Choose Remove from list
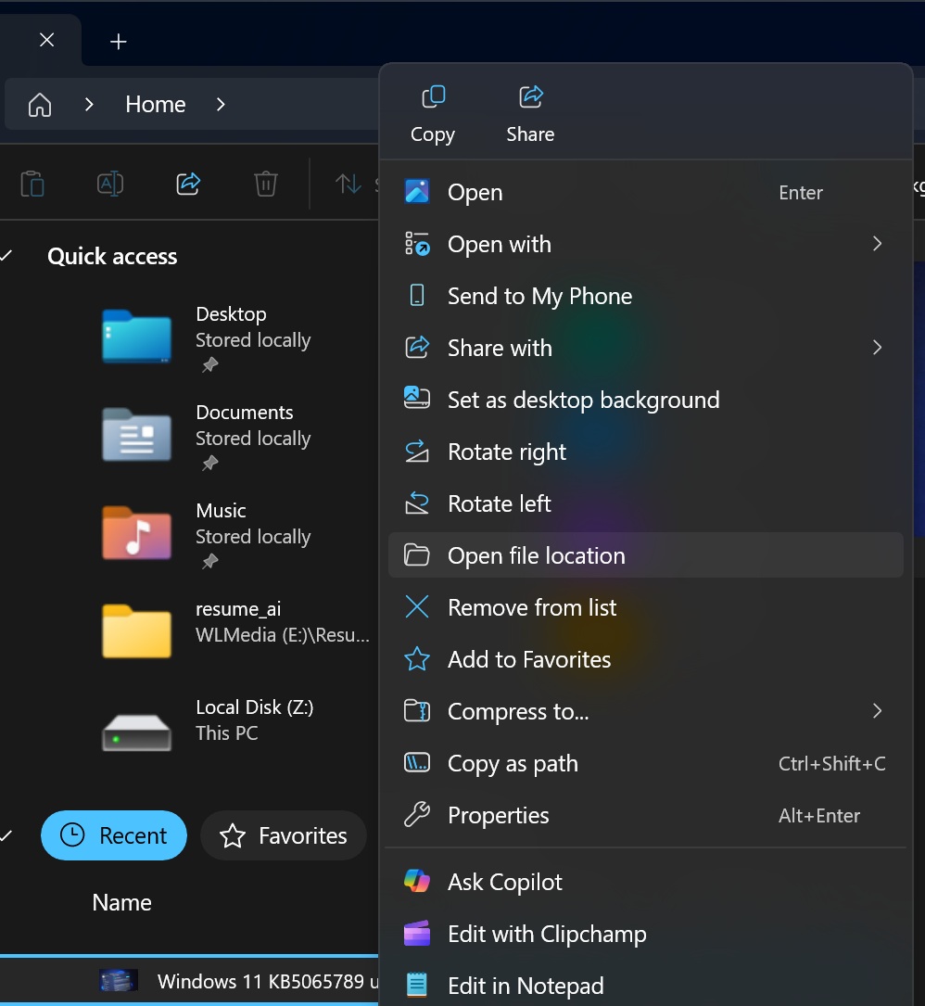The width and height of the screenshot is (925, 1006). [x=531, y=607]
